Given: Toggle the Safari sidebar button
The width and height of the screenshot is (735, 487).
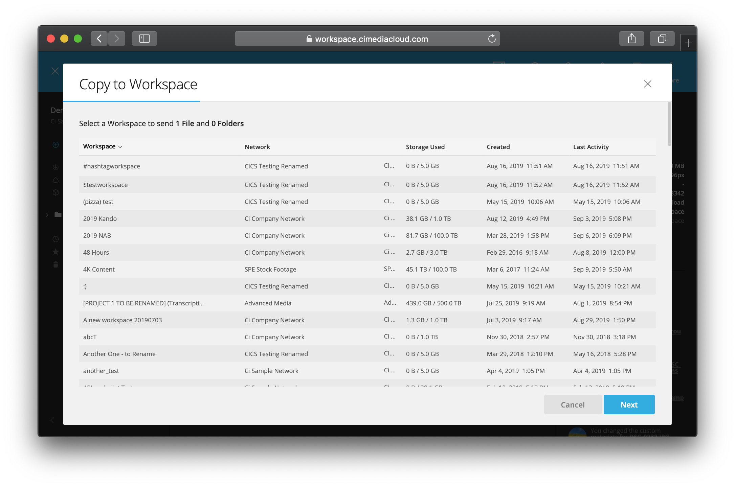Looking at the screenshot, I should coord(144,39).
